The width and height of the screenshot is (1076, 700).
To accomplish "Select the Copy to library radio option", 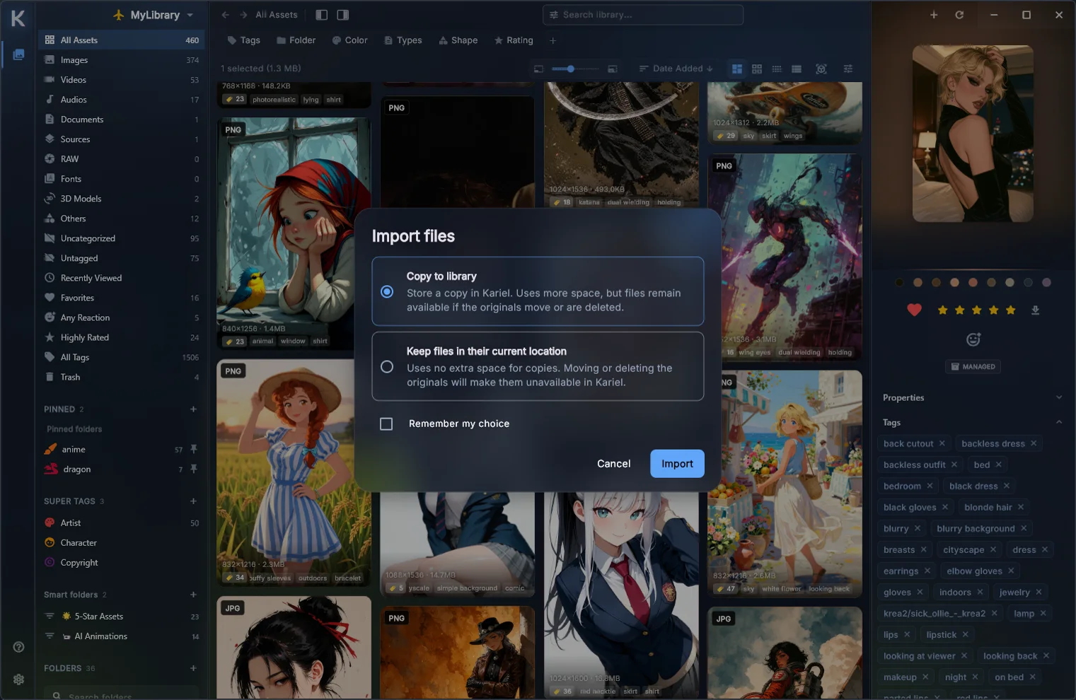I will click(387, 291).
